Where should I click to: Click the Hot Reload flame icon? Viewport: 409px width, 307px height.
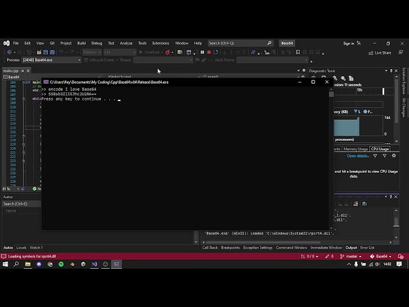click(x=167, y=52)
